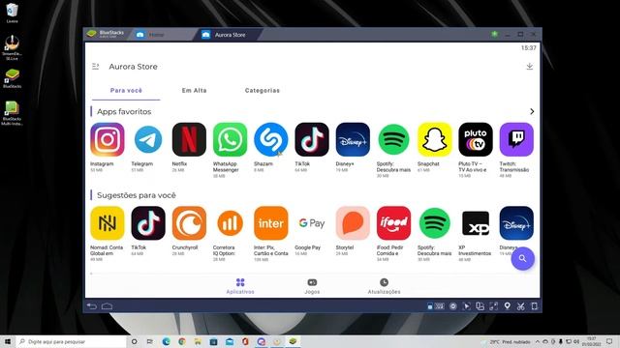Open the Windows notification center
Image resolution: width=620 pixels, height=348 pixels.
click(609, 341)
